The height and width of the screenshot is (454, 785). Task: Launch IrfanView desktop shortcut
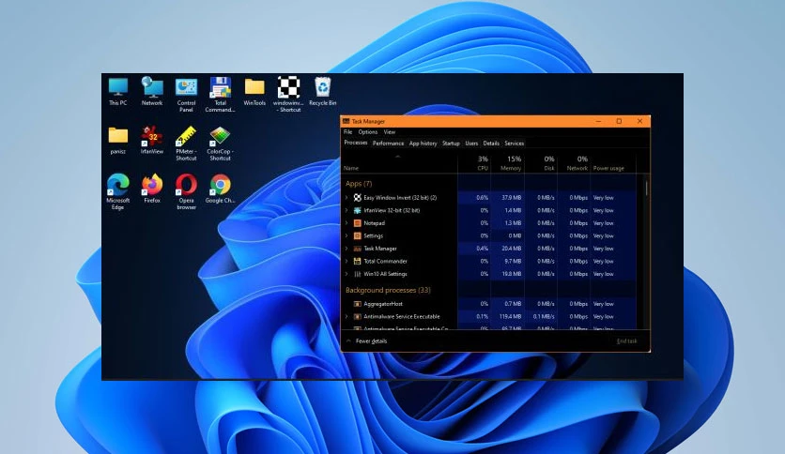[152, 140]
